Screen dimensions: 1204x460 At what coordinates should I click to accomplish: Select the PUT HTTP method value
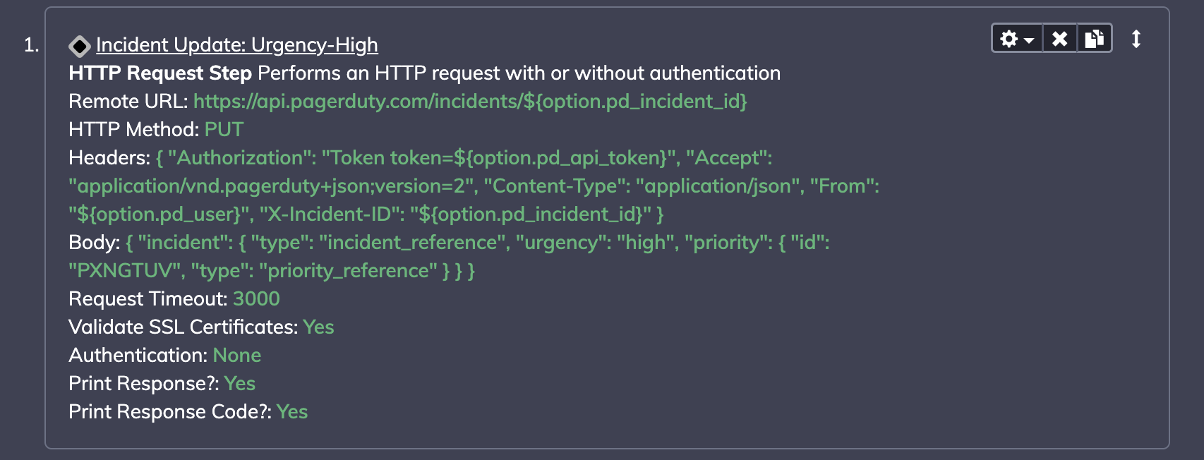click(x=224, y=130)
